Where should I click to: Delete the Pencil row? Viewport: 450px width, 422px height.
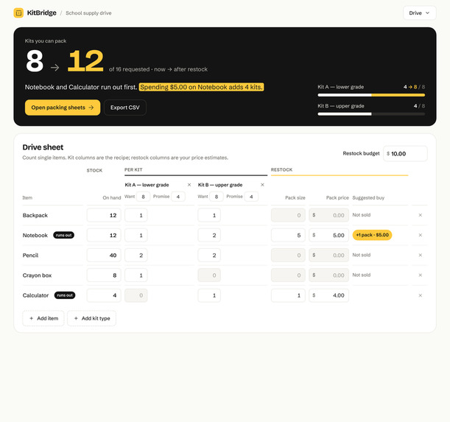click(x=420, y=256)
